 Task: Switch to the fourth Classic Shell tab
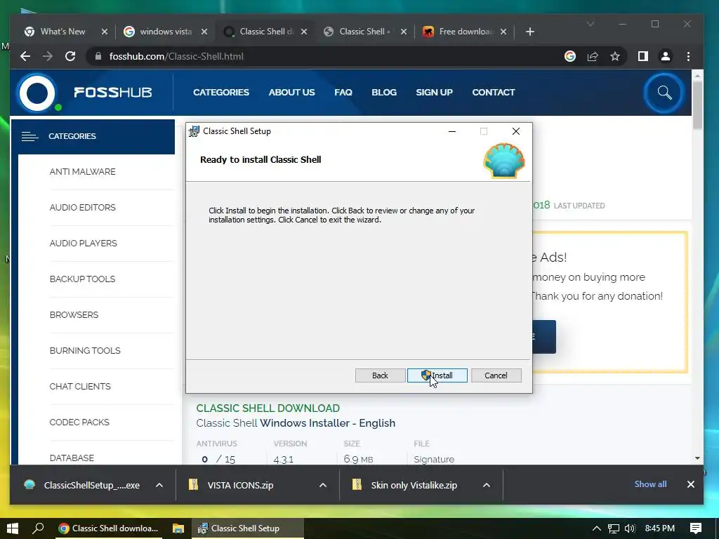coord(364,32)
